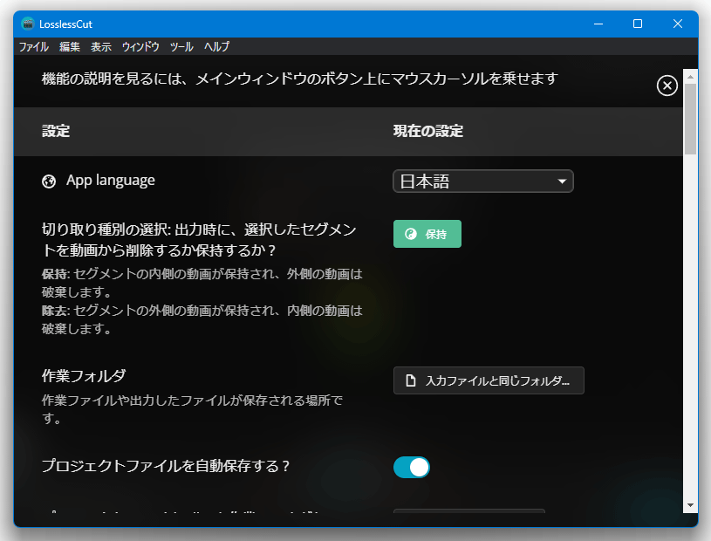Click the globe icon beside App language
The height and width of the screenshot is (541, 711).
(x=49, y=181)
